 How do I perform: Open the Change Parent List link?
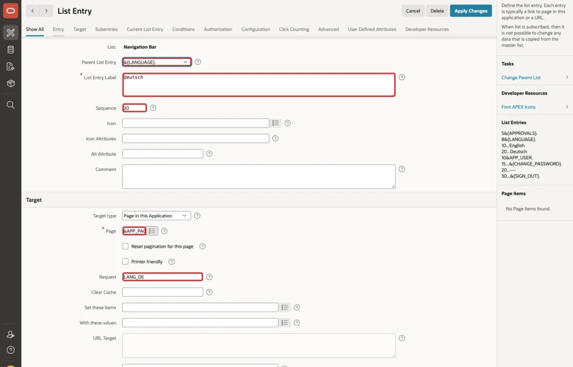pos(521,77)
